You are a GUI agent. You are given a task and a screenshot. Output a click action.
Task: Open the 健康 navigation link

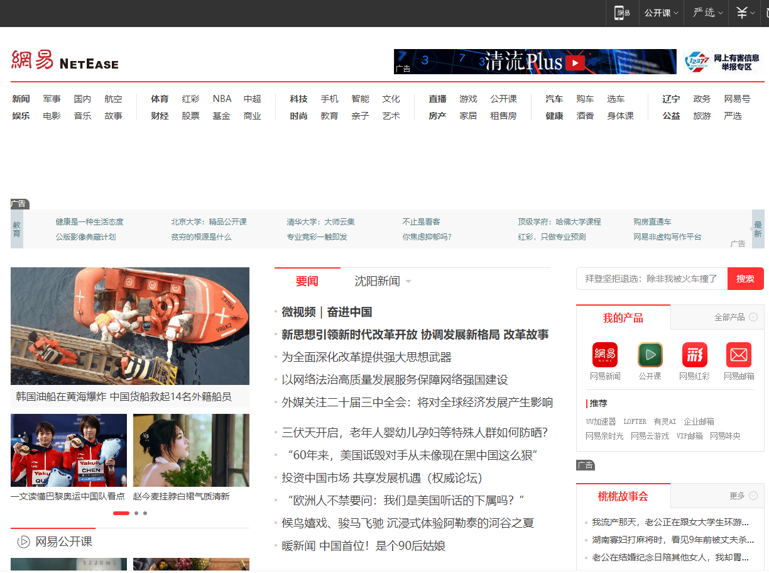tap(554, 116)
